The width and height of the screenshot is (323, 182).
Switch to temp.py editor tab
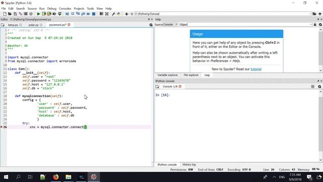(13, 25)
